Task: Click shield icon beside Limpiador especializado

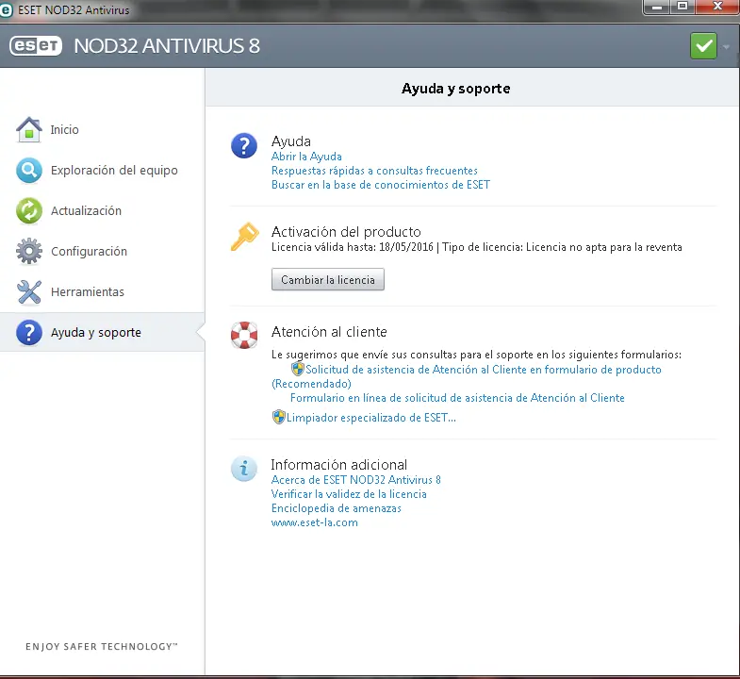Action: (x=278, y=417)
